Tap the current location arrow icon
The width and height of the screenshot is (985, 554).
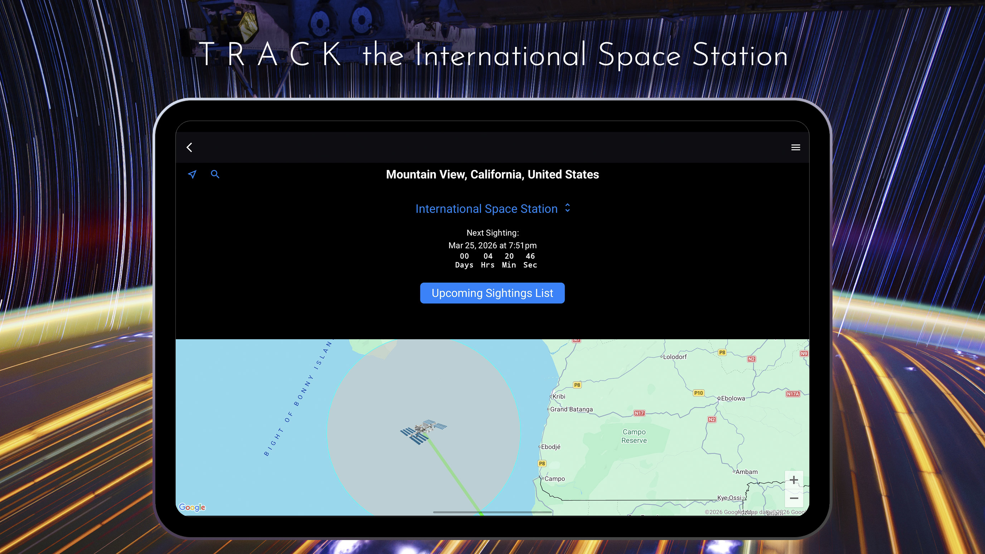pyautogui.click(x=192, y=174)
